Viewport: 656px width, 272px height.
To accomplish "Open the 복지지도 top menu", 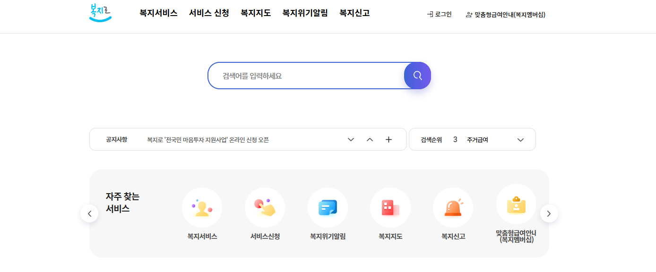I will (256, 13).
